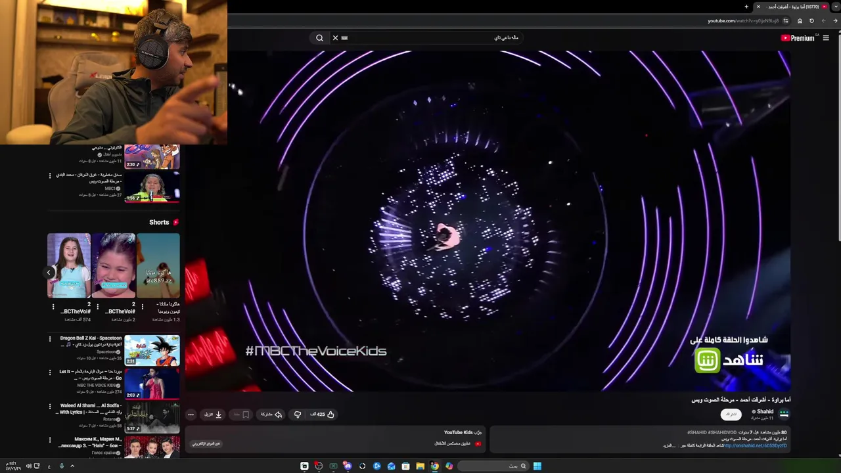Image resolution: width=841 pixels, height=473 pixels.
Task: Open Copilot icon on taskbar
Action: [x=449, y=466]
